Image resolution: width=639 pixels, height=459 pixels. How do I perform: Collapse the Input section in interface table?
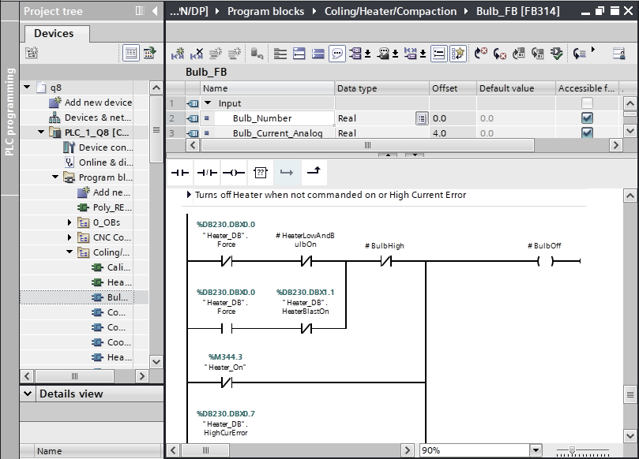[209, 103]
